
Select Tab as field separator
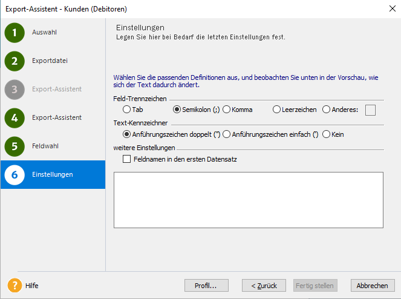tap(126, 110)
